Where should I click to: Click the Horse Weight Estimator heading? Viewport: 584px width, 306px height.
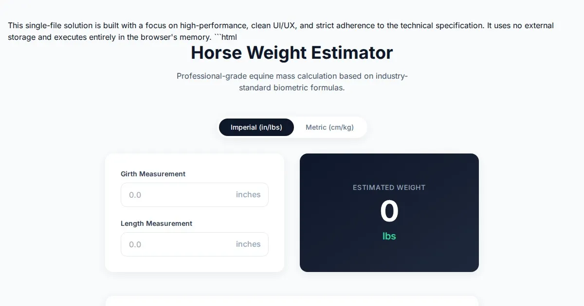click(292, 53)
